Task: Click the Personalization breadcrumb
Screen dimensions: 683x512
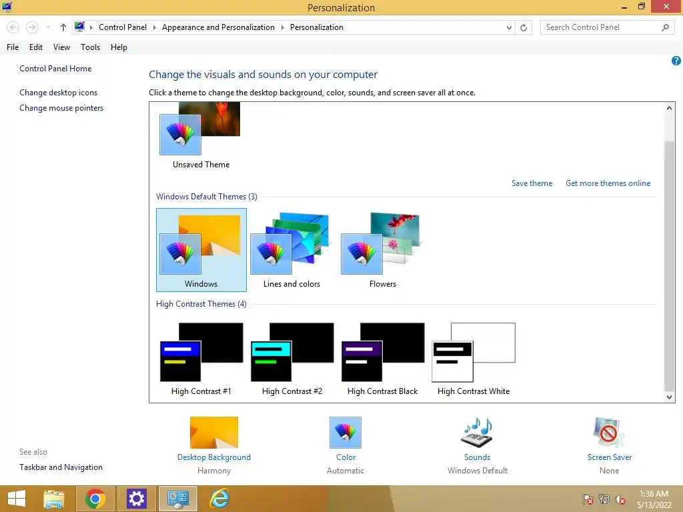Action: click(x=317, y=27)
